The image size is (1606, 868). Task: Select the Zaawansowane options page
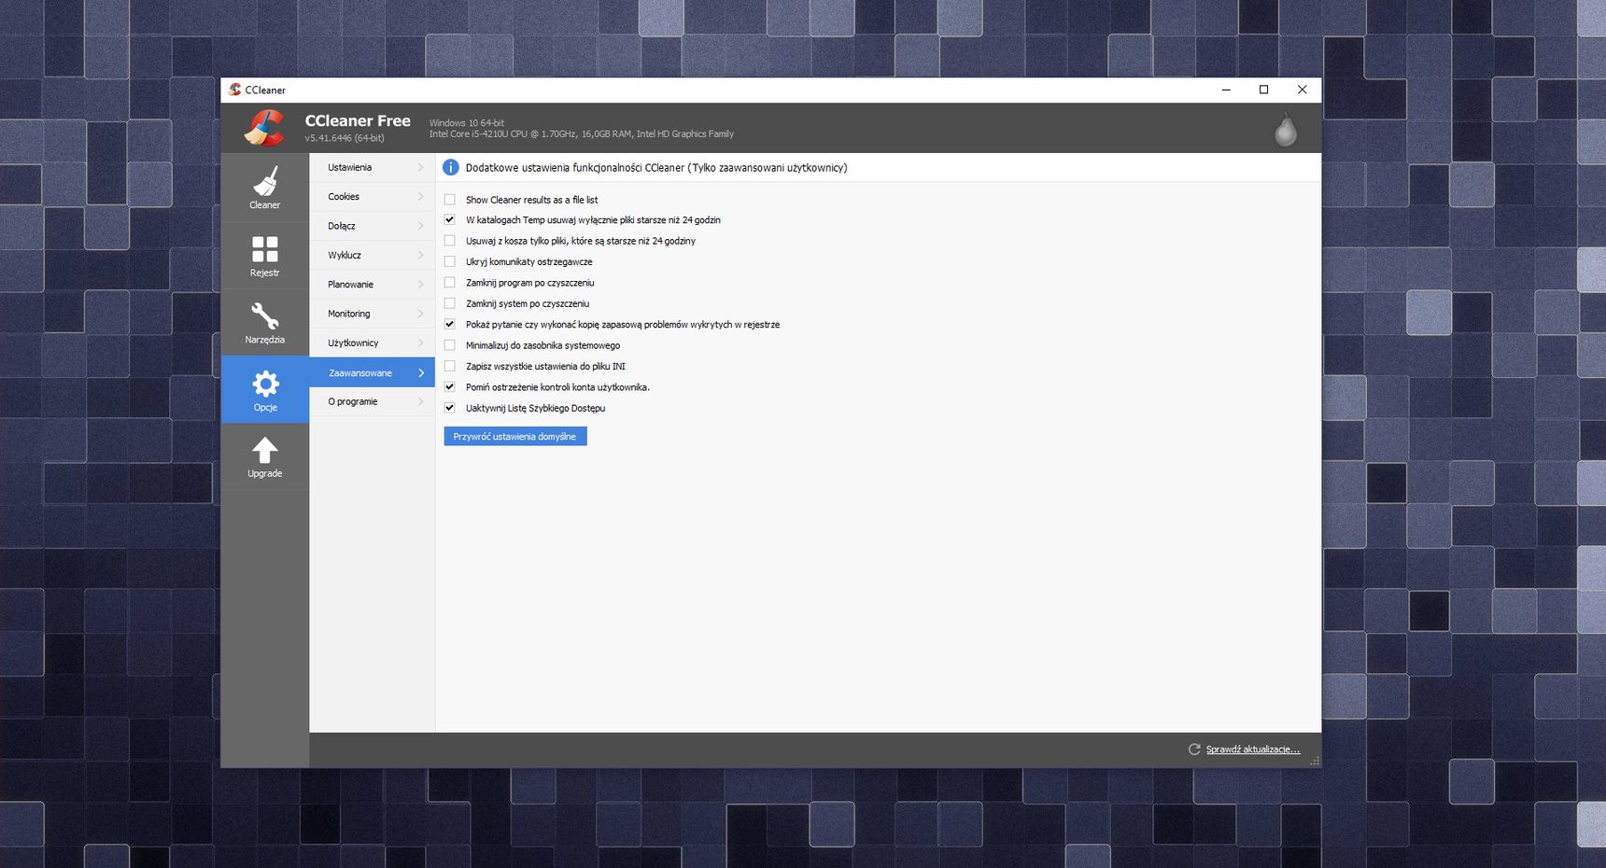pyautogui.click(x=372, y=372)
